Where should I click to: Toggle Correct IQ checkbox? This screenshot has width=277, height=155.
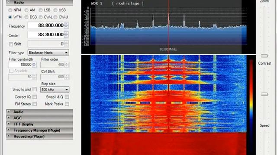(x=35, y=97)
